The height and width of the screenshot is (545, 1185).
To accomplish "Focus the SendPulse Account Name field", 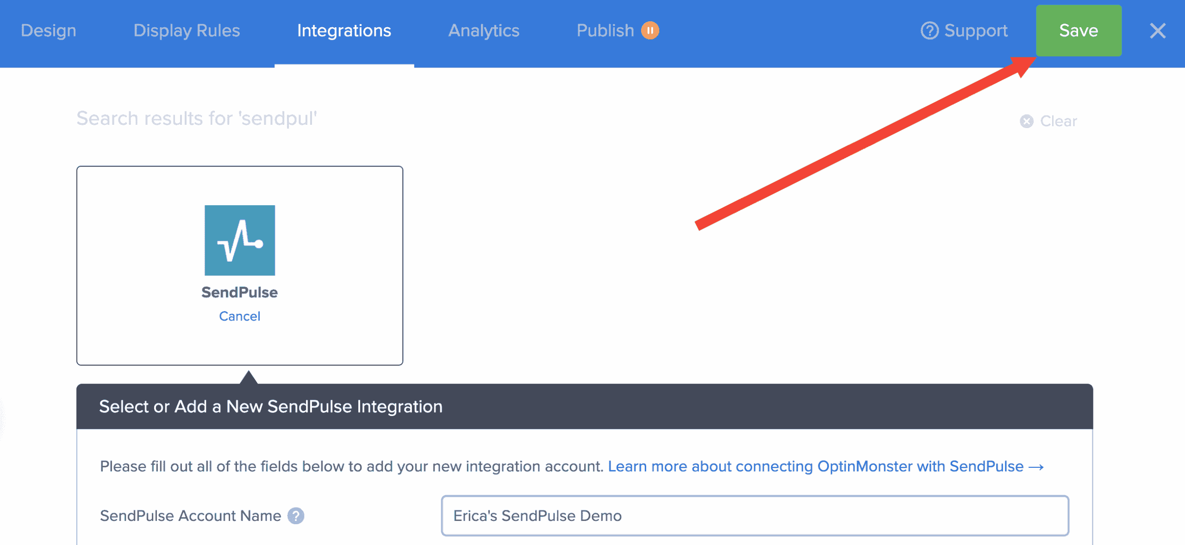I will coord(755,516).
